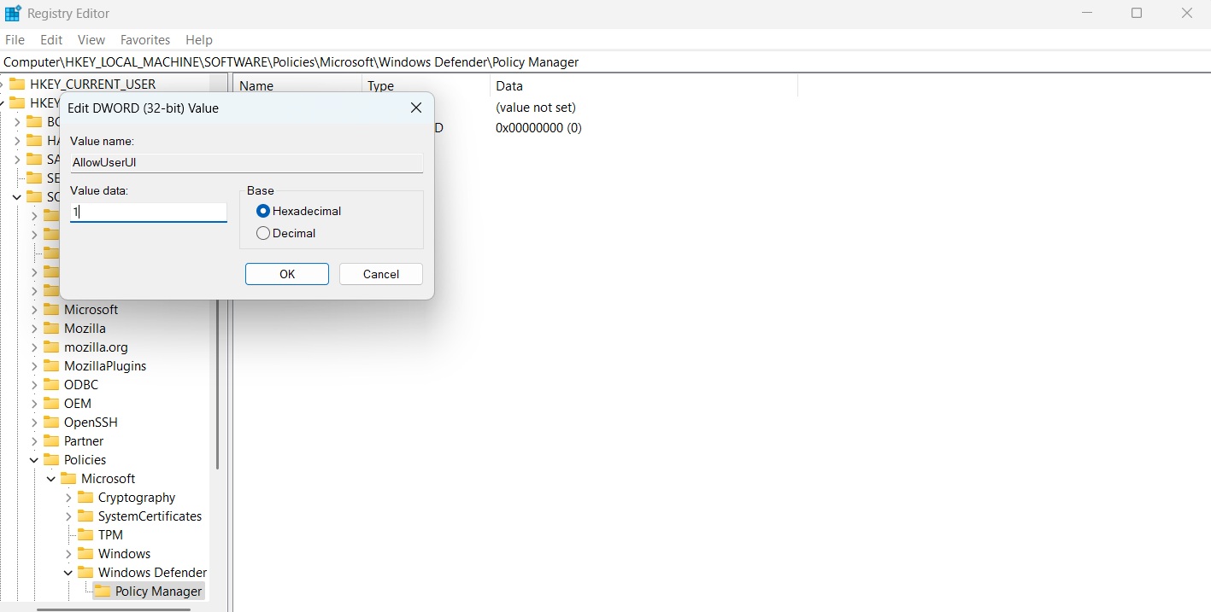Click the Registry Editor app icon
Image resolution: width=1211 pixels, height=612 pixels.
(x=13, y=13)
